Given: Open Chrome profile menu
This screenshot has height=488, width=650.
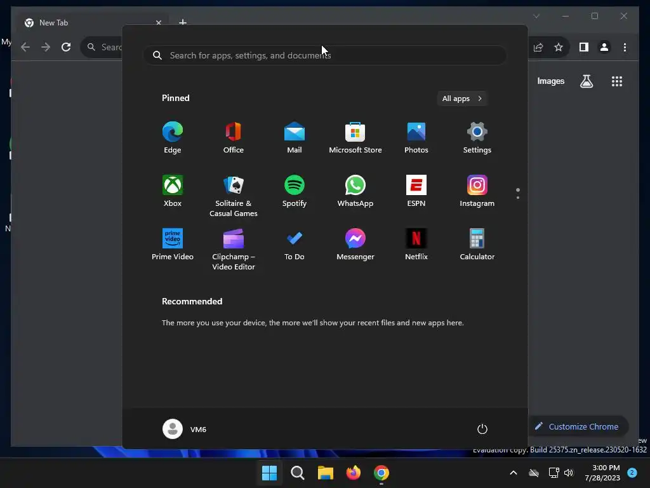Looking at the screenshot, I should 604,47.
